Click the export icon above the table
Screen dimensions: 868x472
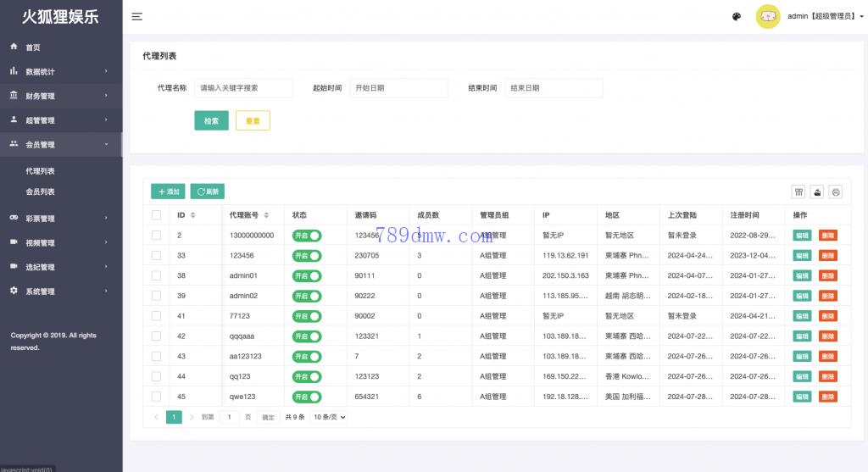[817, 192]
